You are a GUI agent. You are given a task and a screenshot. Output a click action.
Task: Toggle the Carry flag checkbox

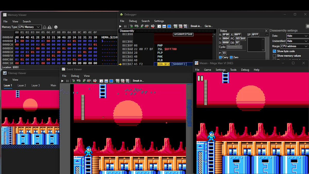pos(220,57)
